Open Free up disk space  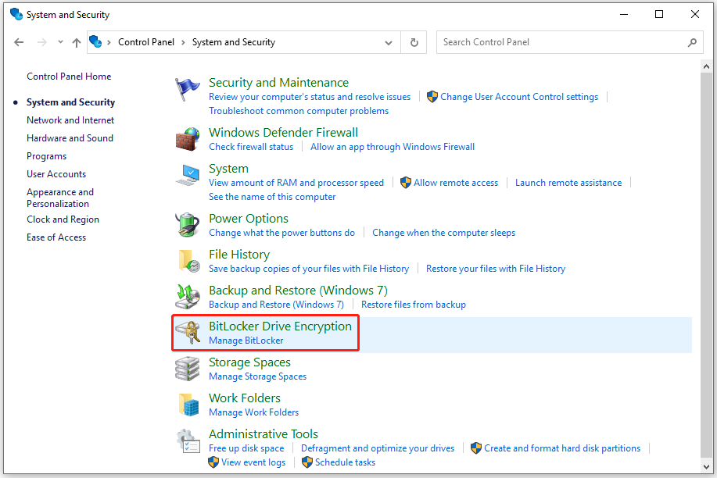click(x=246, y=448)
